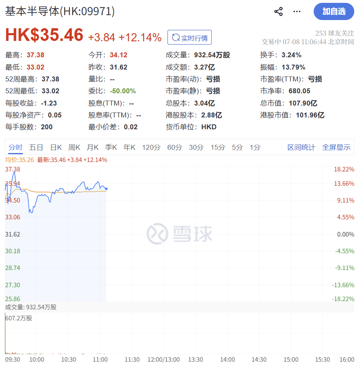Click the 成交量: 932.54万股 header above volume chart

[x=31, y=307]
